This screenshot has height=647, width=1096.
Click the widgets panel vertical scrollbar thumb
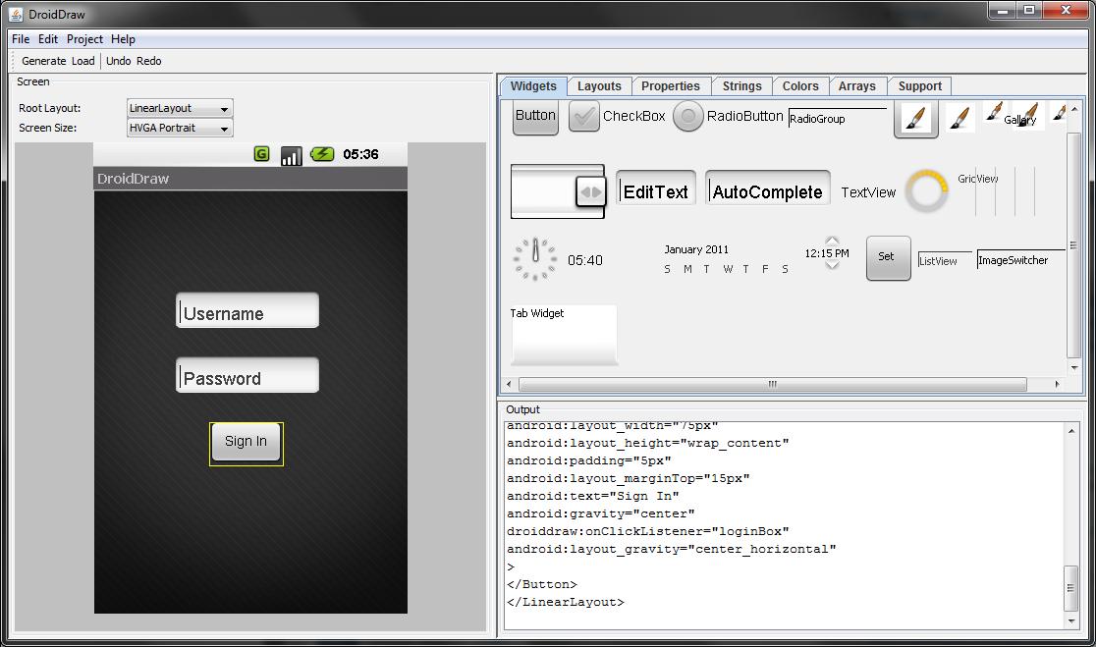pos(1073,245)
